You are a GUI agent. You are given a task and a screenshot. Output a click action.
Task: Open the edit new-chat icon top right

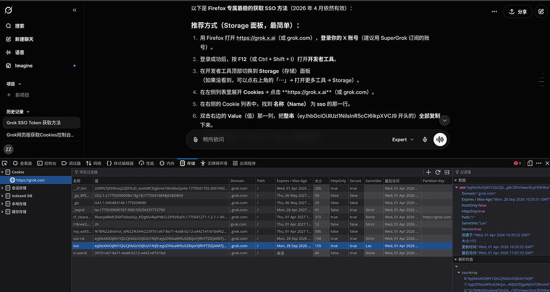[541, 12]
